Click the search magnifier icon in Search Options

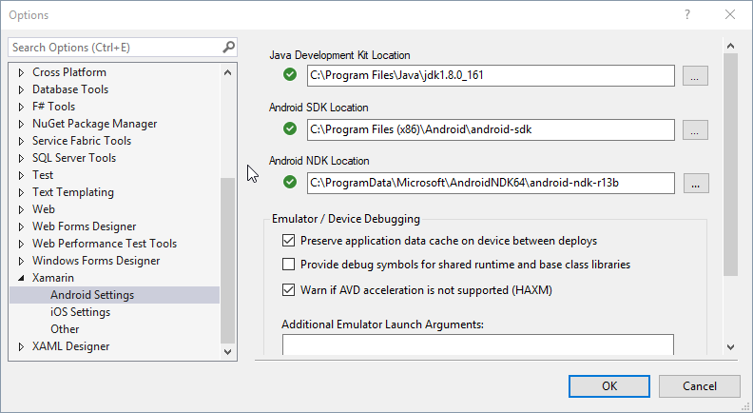pyautogui.click(x=228, y=47)
